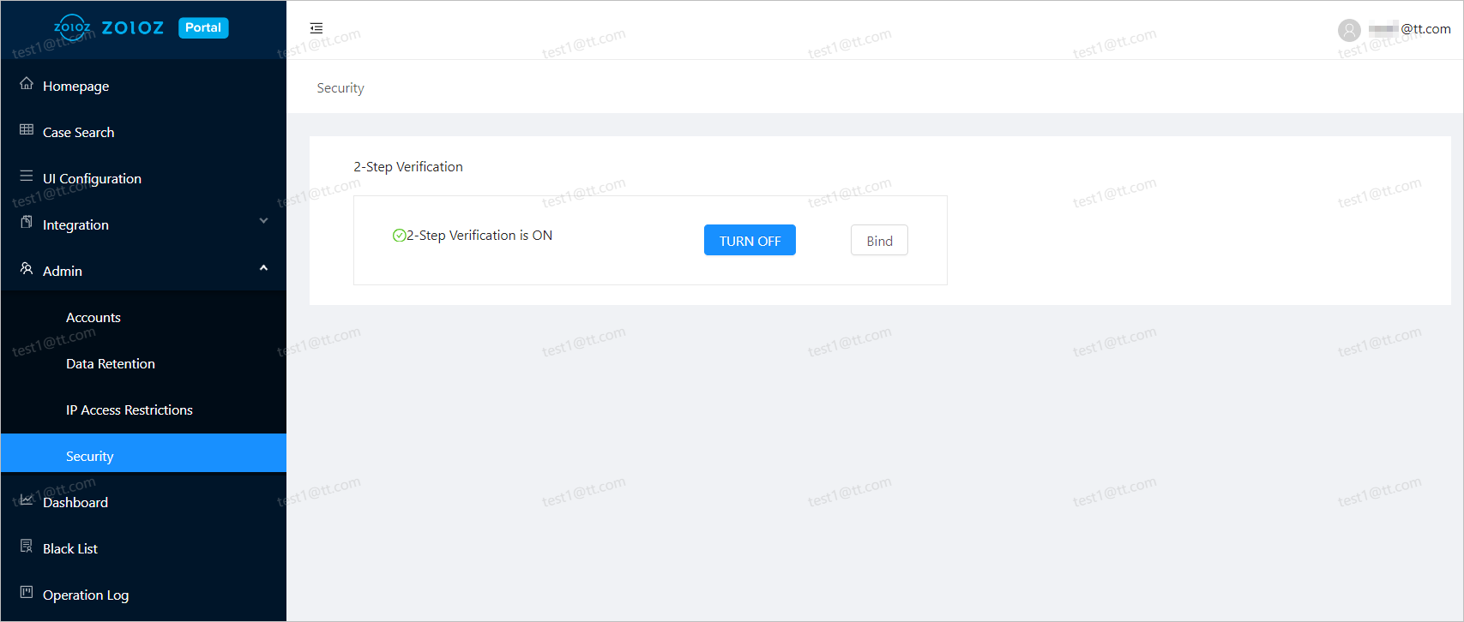This screenshot has height=622, width=1464.
Task: Open the Black List menu item
Action: click(143, 548)
